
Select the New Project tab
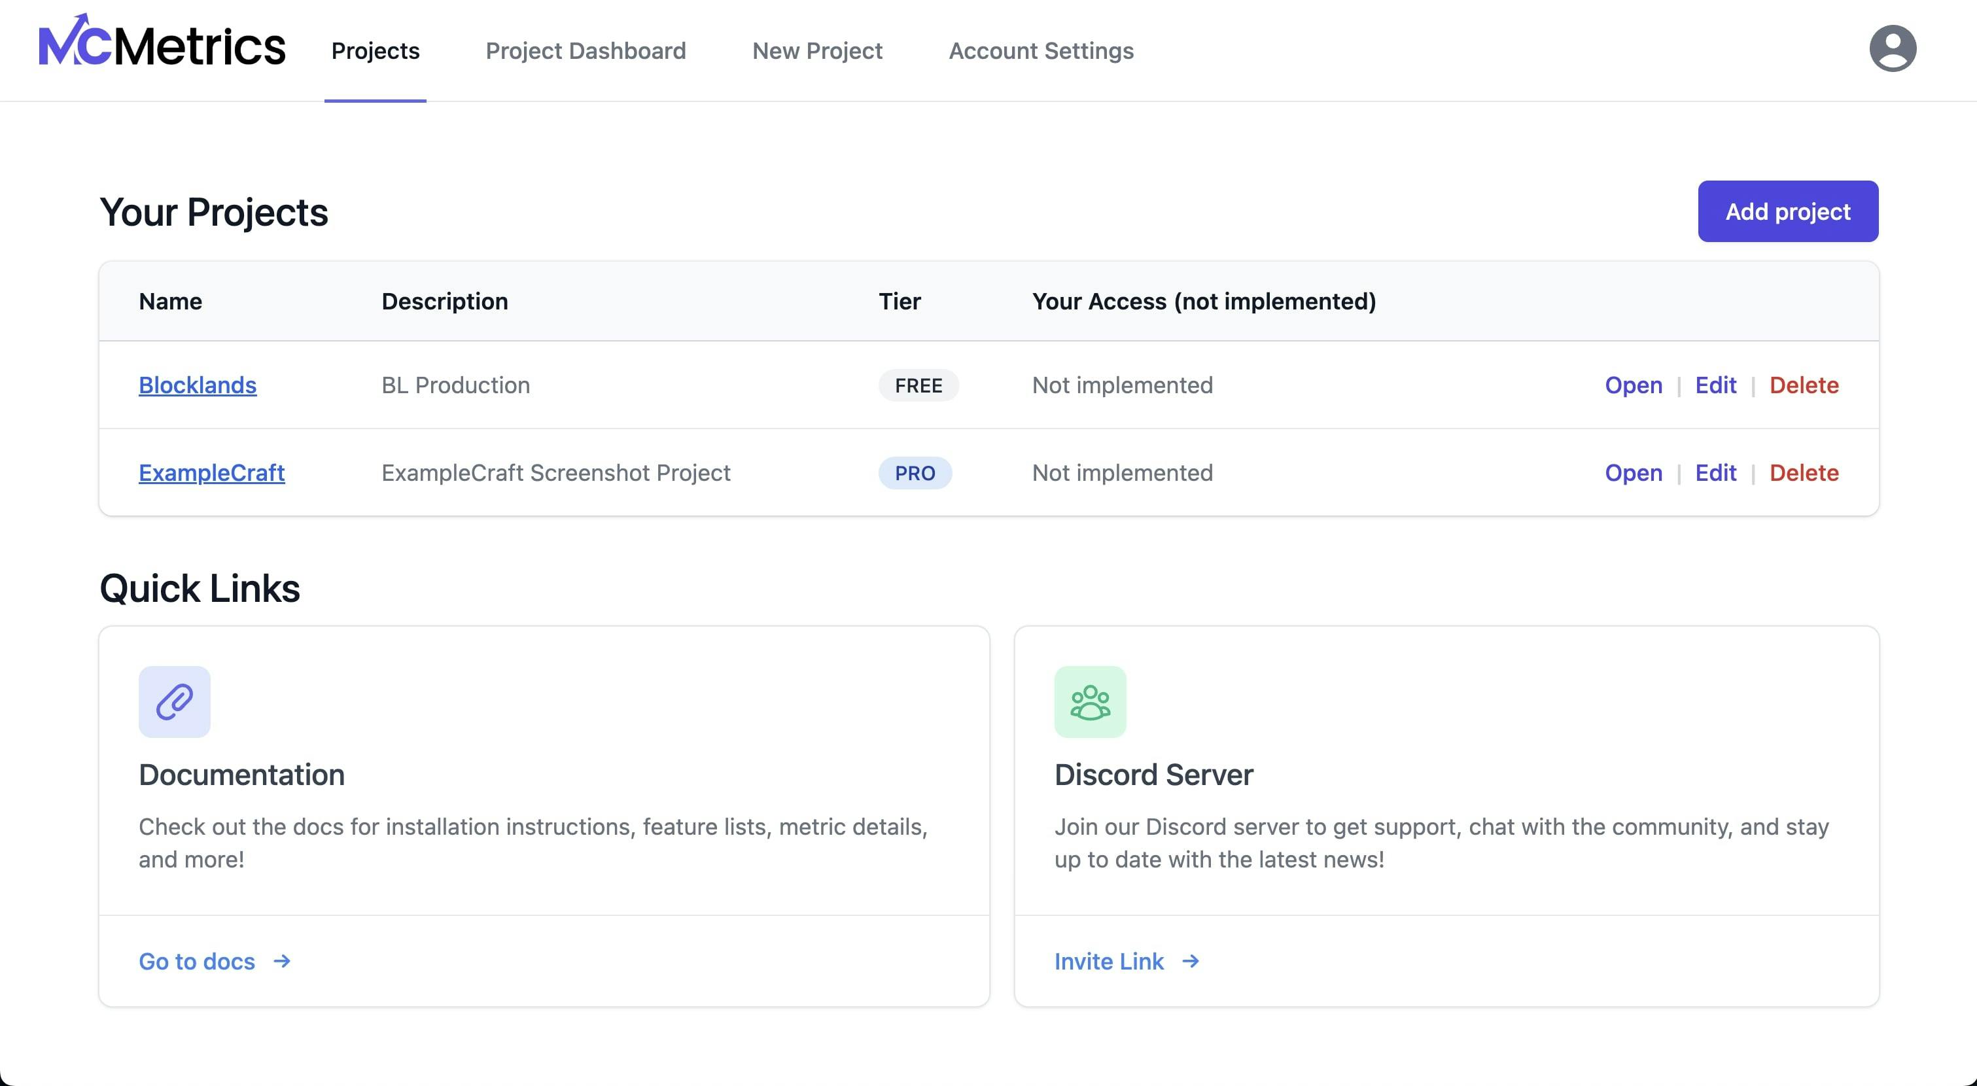816,51
